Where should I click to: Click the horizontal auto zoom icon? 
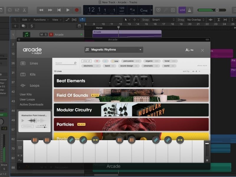(225, 20)
